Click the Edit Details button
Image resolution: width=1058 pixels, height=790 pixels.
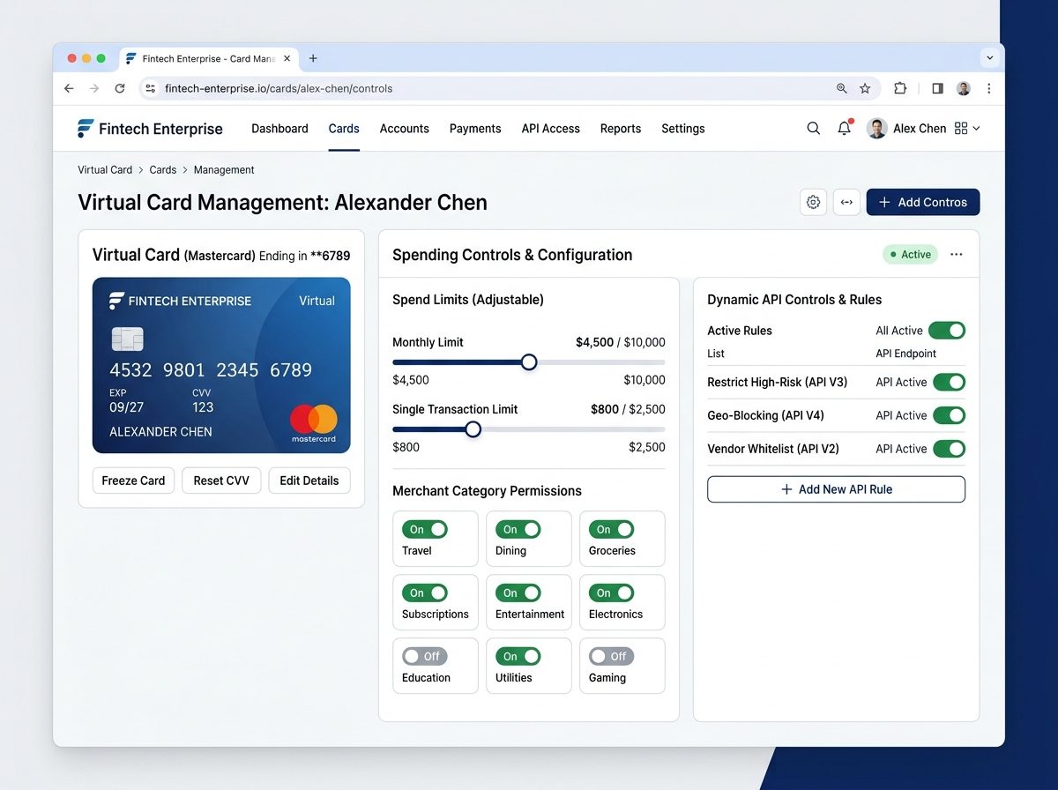(x=309, y=481)
